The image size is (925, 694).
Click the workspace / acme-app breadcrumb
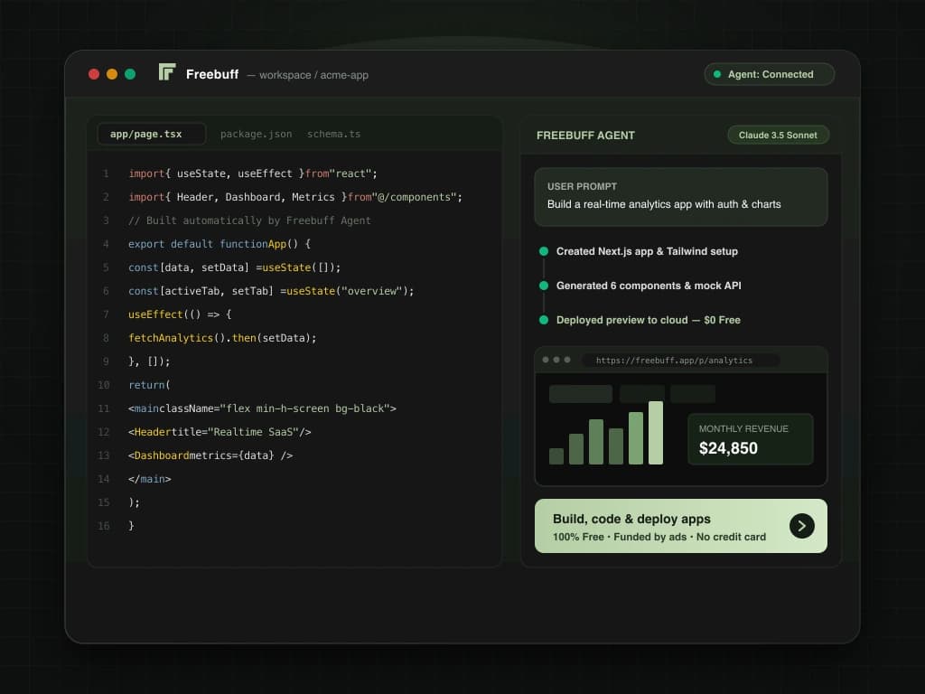(313, 75)
